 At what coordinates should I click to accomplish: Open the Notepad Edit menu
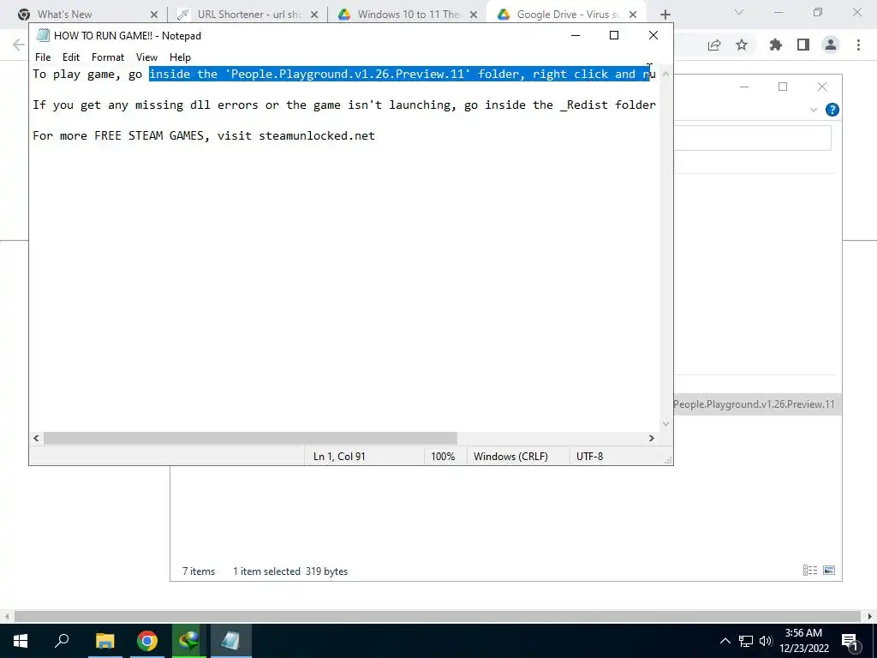click(x=70, y=57)
